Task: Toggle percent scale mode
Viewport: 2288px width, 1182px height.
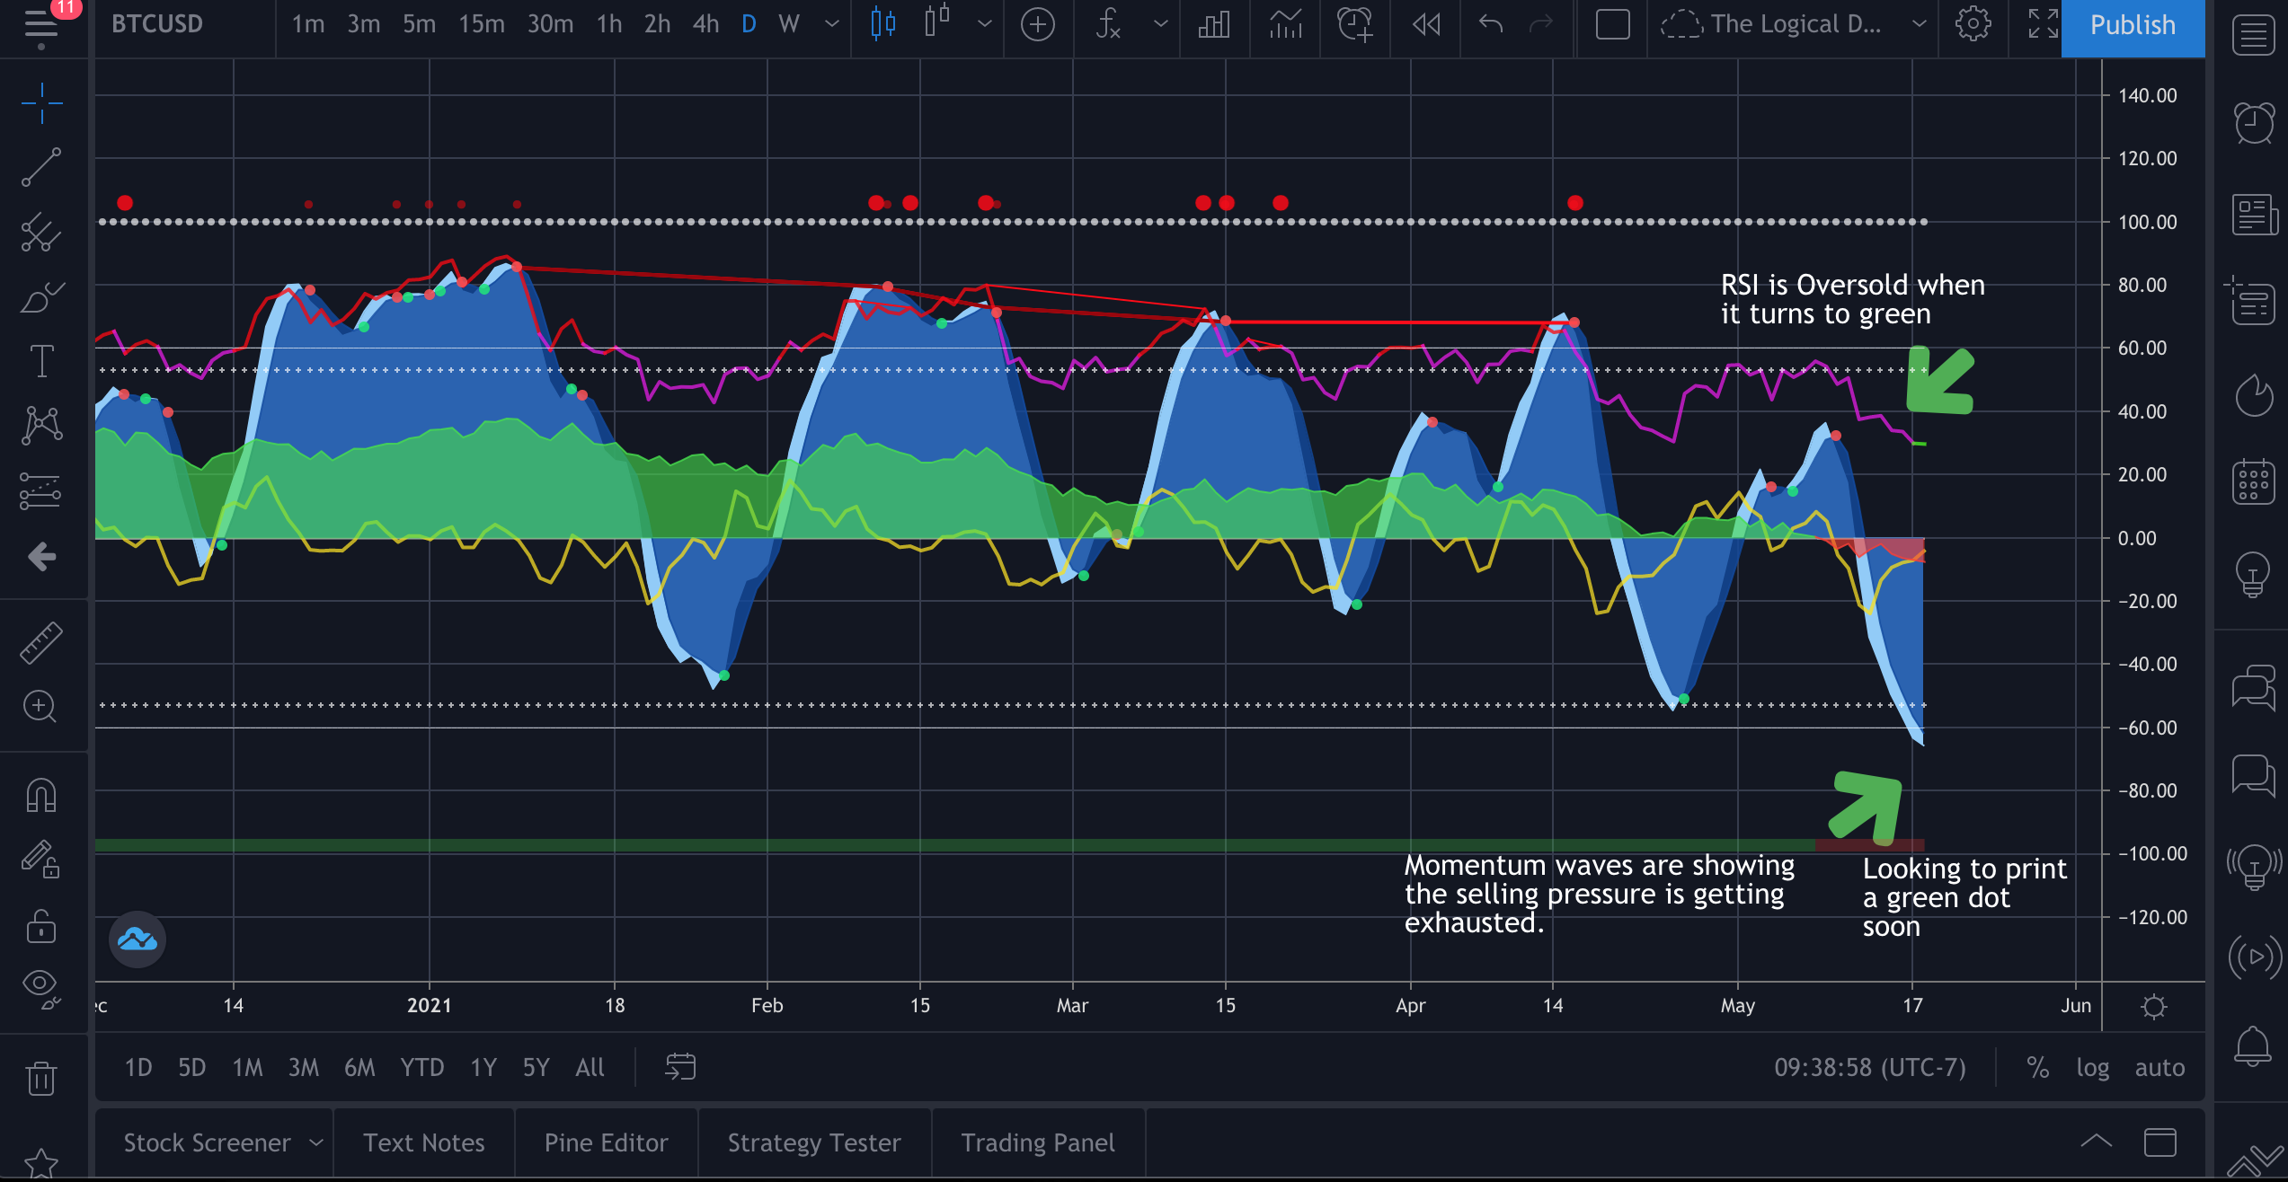Action: pyautogui.click(x=2037, y=1067)
